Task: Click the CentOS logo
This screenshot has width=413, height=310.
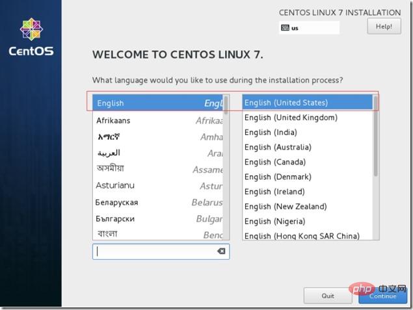Action: point(31,37)
